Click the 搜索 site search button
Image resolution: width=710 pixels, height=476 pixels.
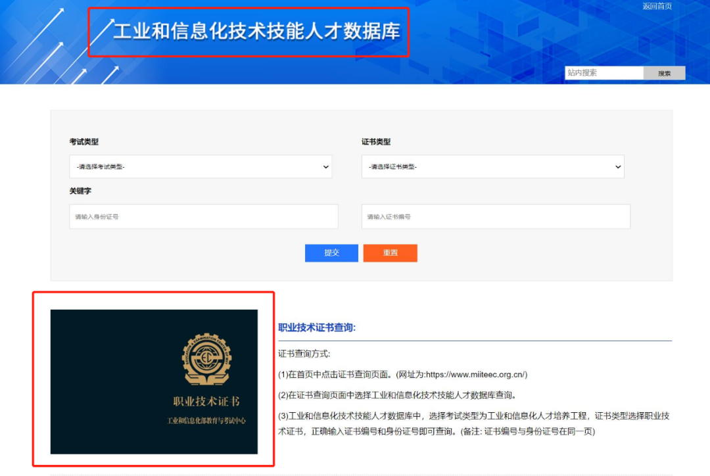click(664, 72)
